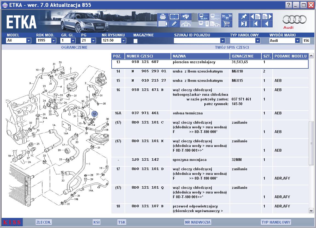Screen dimensions: 316x228
Task: Click highlighted position 13 on the diagram
Action: (94, 114)
